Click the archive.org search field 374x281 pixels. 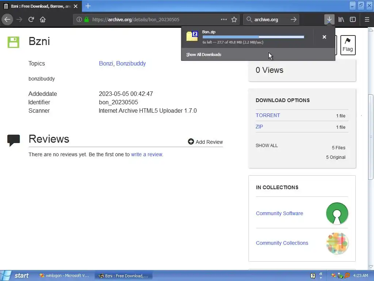(271, 20)
